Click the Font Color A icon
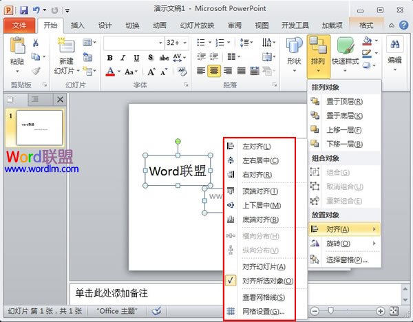This screenshot has height=322, width=413. (x=110, y=72)
